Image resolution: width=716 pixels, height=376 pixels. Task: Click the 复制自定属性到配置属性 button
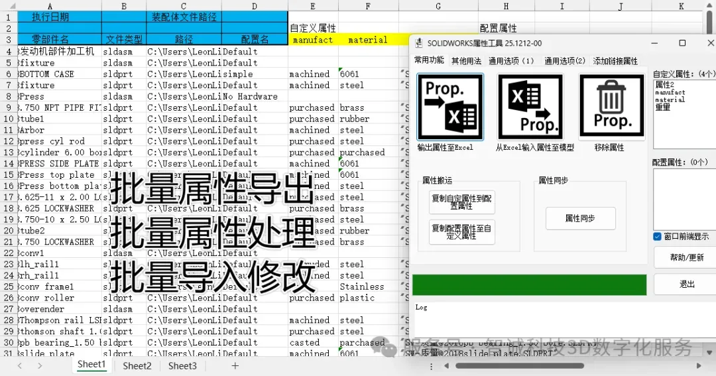(462, 202)
